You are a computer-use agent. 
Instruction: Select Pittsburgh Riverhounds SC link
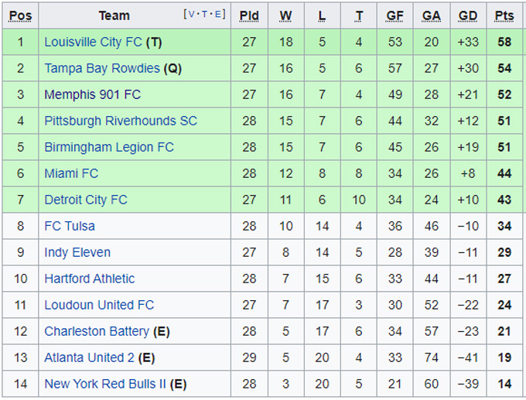120,121
